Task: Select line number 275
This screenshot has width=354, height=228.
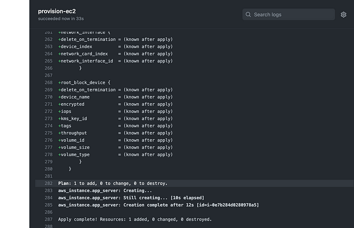Action: click(x=49, y=133)
